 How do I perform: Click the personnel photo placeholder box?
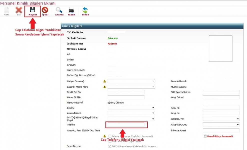click(x=220, y=49)
